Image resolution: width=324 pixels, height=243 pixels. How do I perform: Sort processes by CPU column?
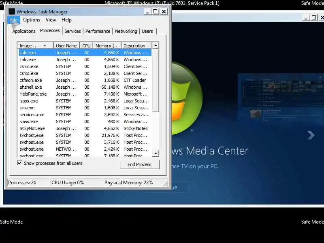tap(86, 46)
